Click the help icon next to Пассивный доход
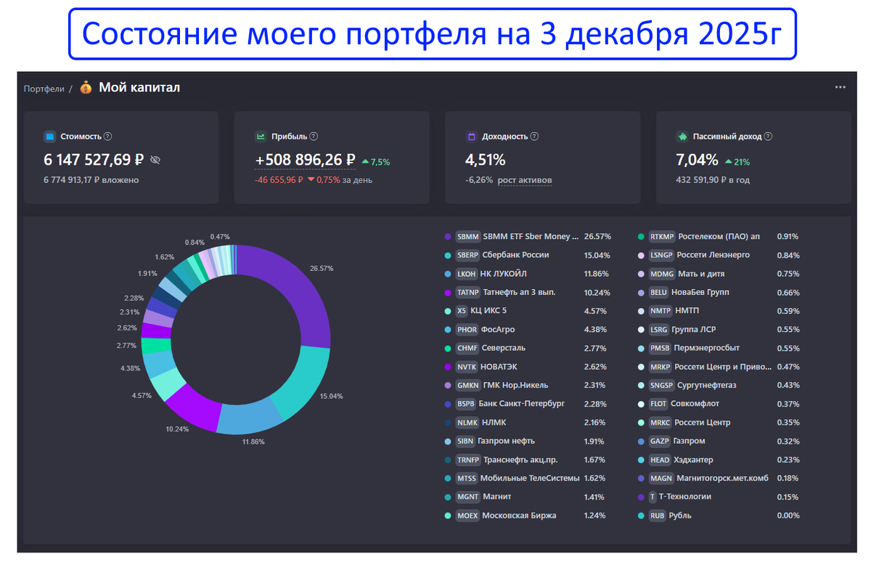Screen dimensions: 871x565 (768, 136)
